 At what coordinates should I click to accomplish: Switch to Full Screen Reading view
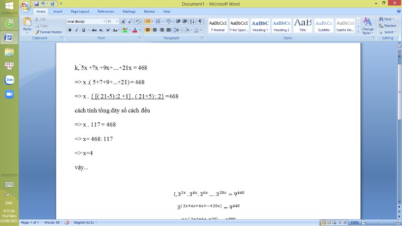pyautogui.click(x=329, y=222)
